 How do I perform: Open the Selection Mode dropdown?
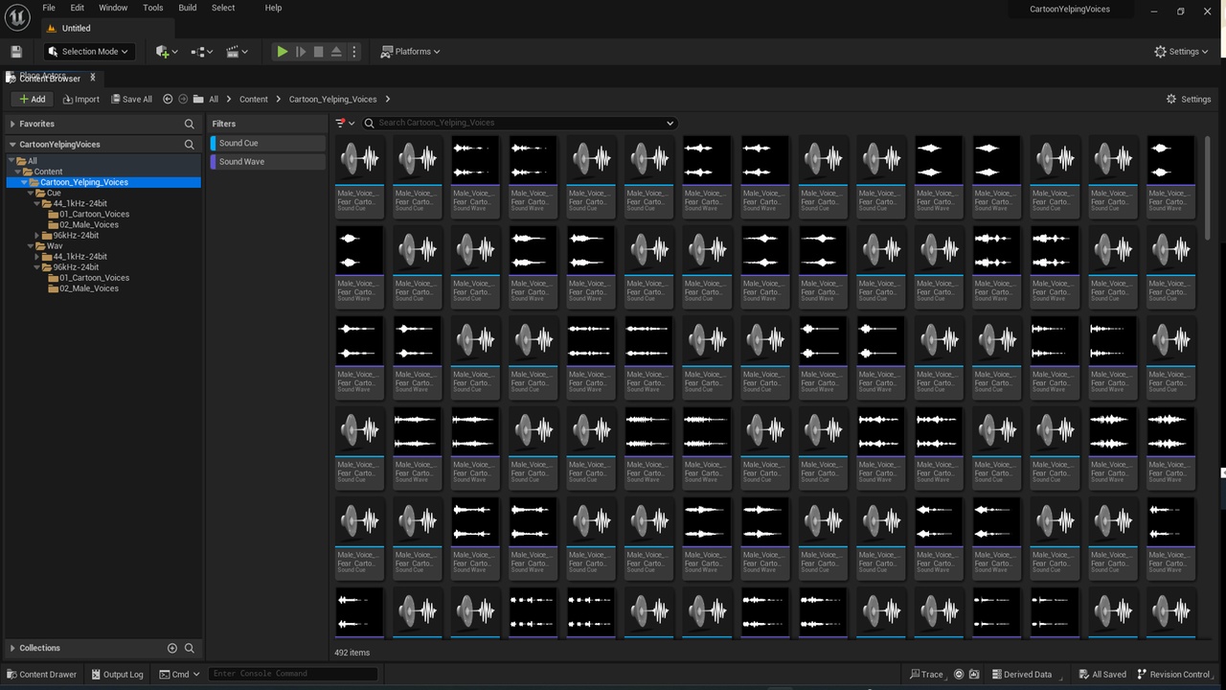point(87,52)
